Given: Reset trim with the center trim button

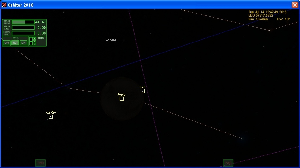Looking at the screenshot, I should (x=35, y=41).
